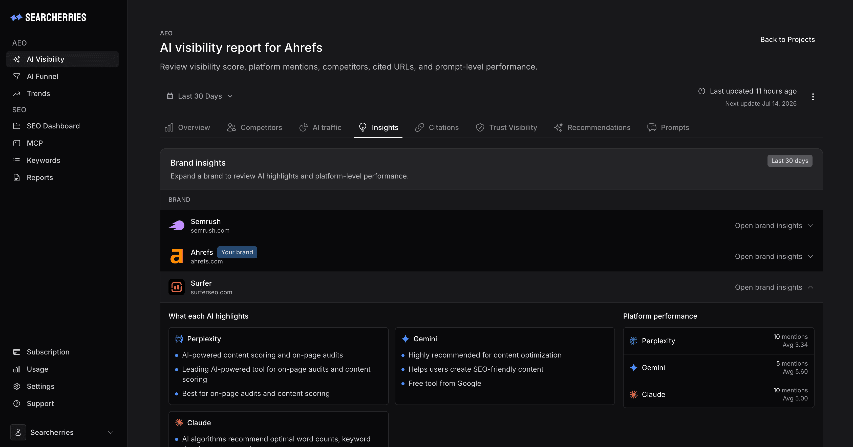This screenshot has height=447, width=853.
Task: Open AI Visibility in sidebar
Action: point(62,59)
